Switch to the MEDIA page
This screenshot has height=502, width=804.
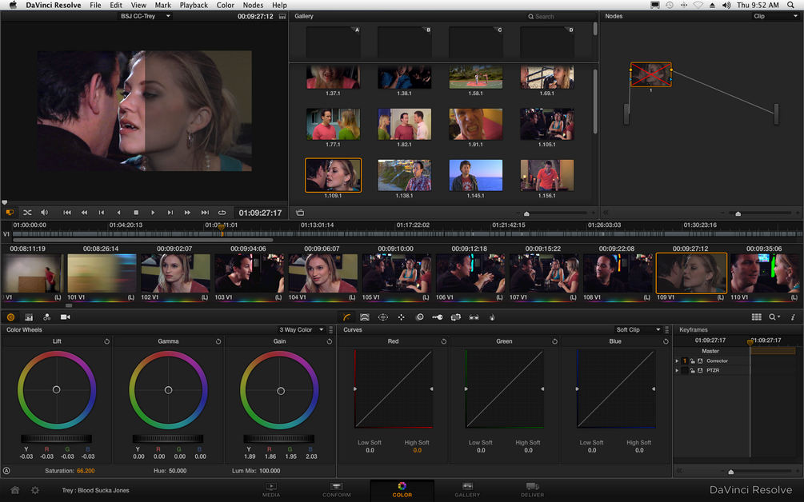tap(271, 490)
